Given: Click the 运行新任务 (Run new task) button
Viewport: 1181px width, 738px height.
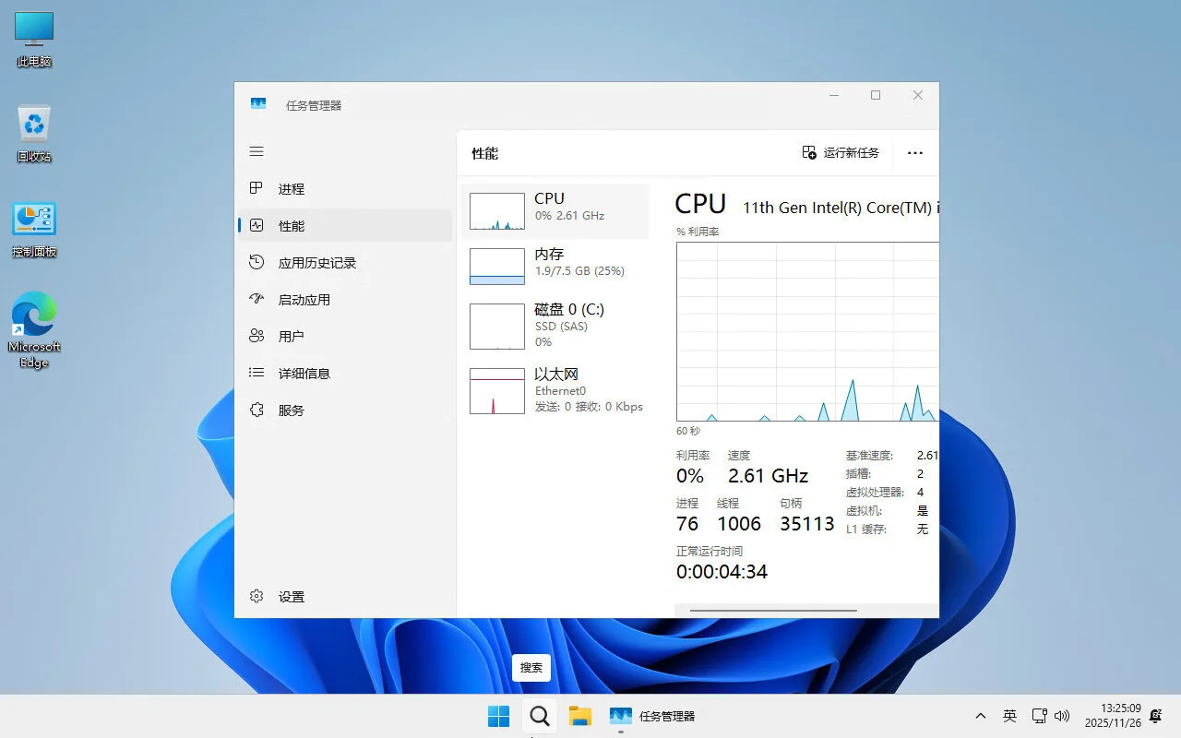Looking at the screenshot, I should pos(841,152).
